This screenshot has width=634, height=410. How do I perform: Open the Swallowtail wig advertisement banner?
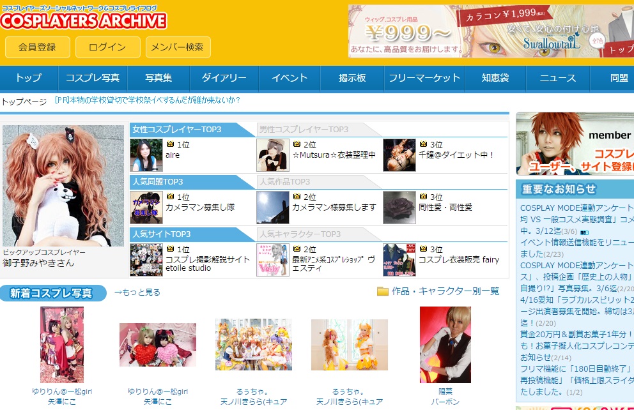491,31
